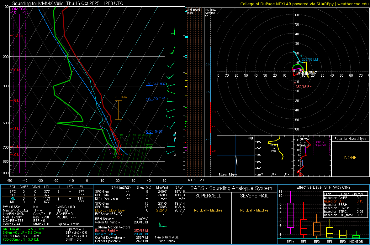The image size is (370, 245).
Task: Click the red 'based on LCL: 0.15' line
Action: click(x=344, y=201)
